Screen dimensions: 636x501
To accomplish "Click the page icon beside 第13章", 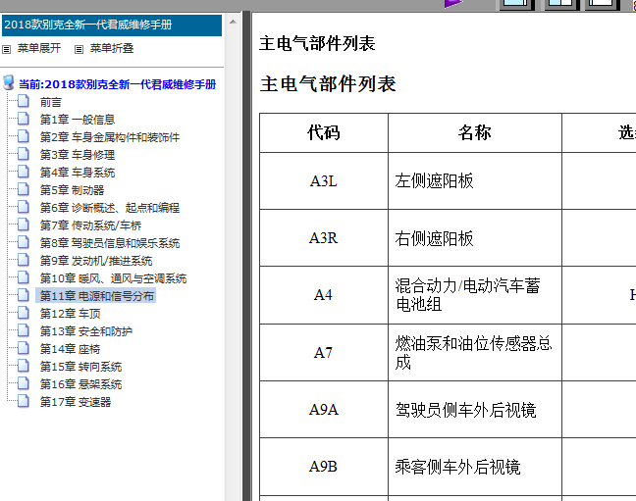I will (x=24, y=330).
